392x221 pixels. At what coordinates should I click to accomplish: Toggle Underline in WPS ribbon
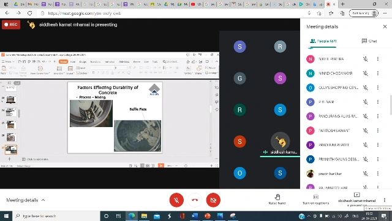[103, 72]
